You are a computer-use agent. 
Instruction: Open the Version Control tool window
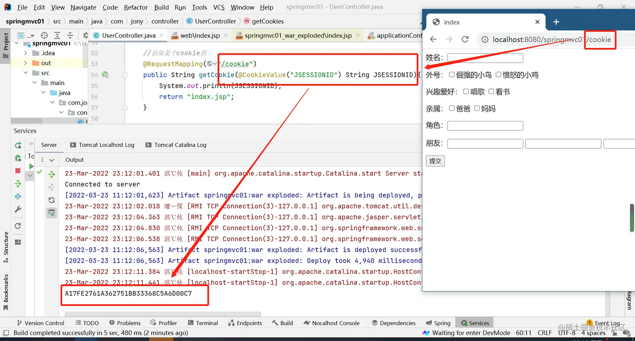coord(40,323)
